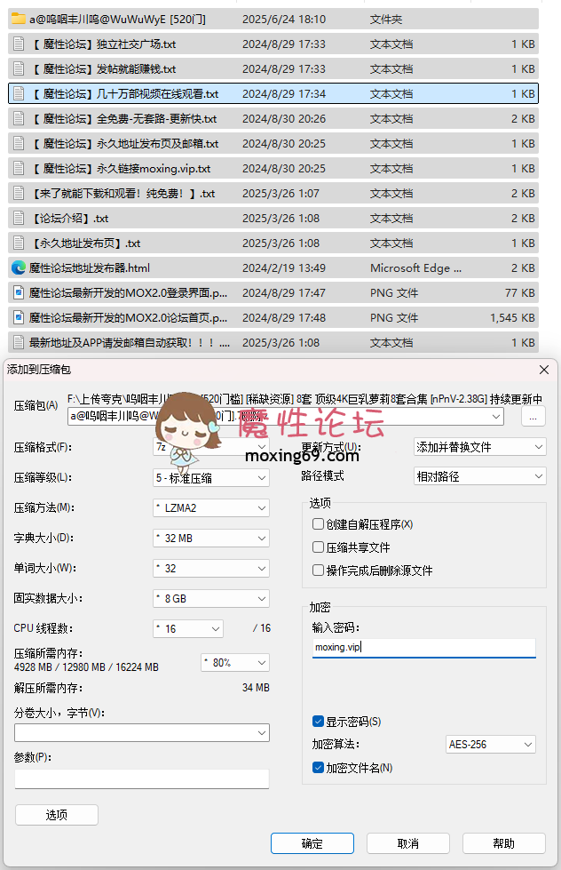Click the 选项 button at bottom left
The width and height of the screenshot is (561, 870).
click(x=57, y=815)
